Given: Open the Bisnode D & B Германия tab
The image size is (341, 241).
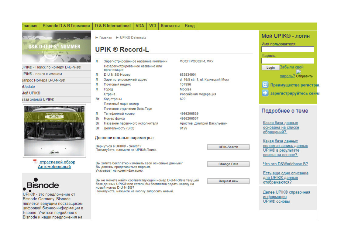Looking at the screenshot, I should 66,26.
